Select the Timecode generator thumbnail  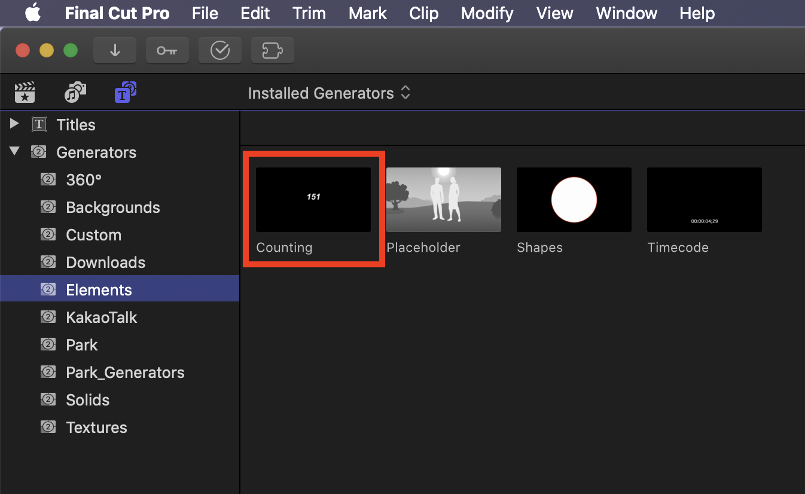click(x=705, y=200)
